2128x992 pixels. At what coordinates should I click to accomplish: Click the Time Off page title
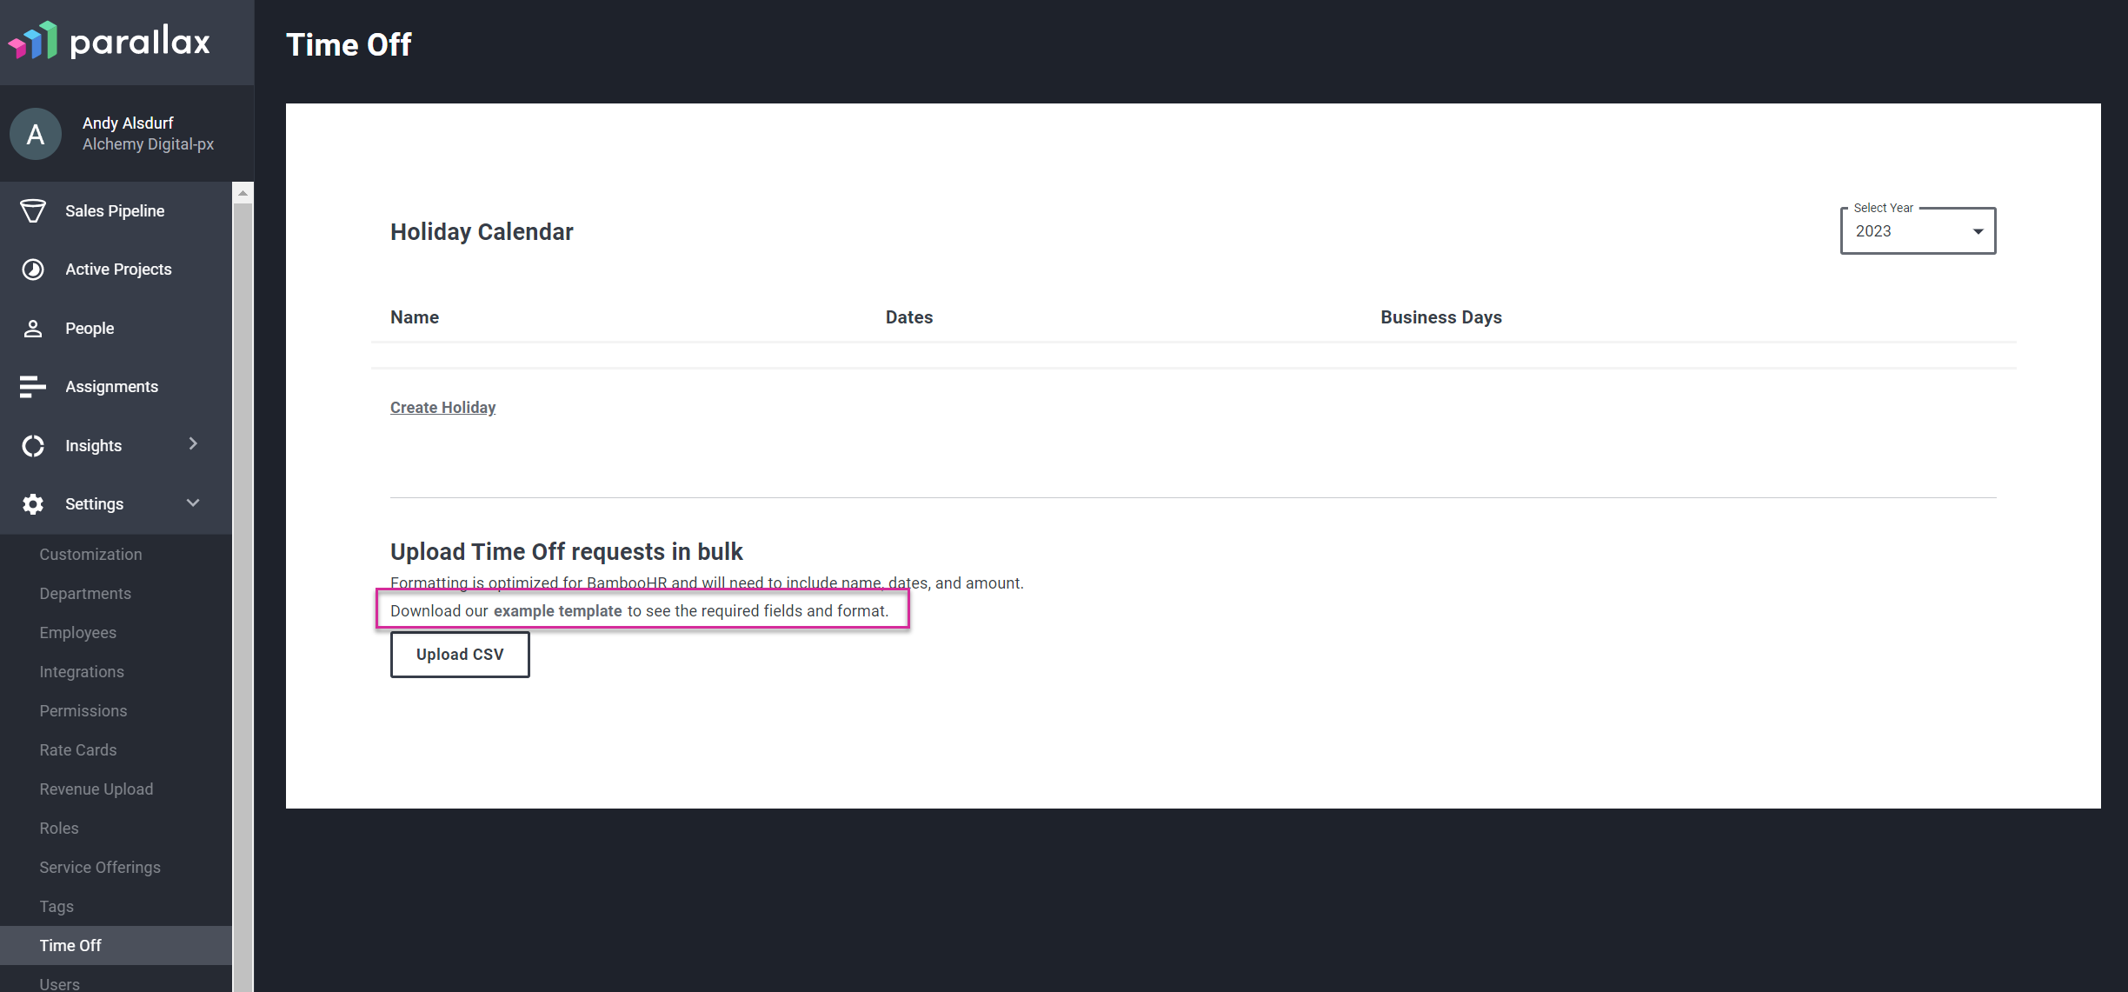pos(349,44)
